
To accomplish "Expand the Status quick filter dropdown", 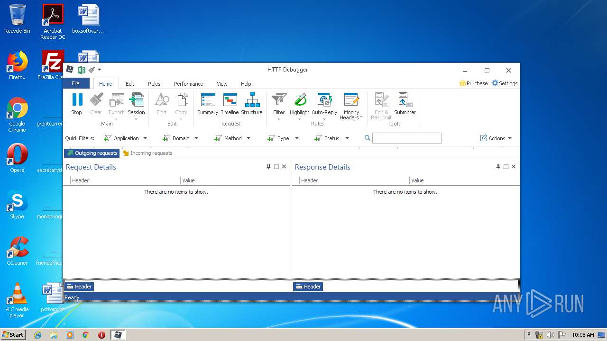I will pyautogui.click(x=347, y=138).
